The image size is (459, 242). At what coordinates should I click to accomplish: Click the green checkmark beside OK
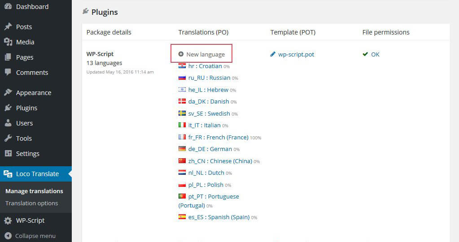coord(365,54)
